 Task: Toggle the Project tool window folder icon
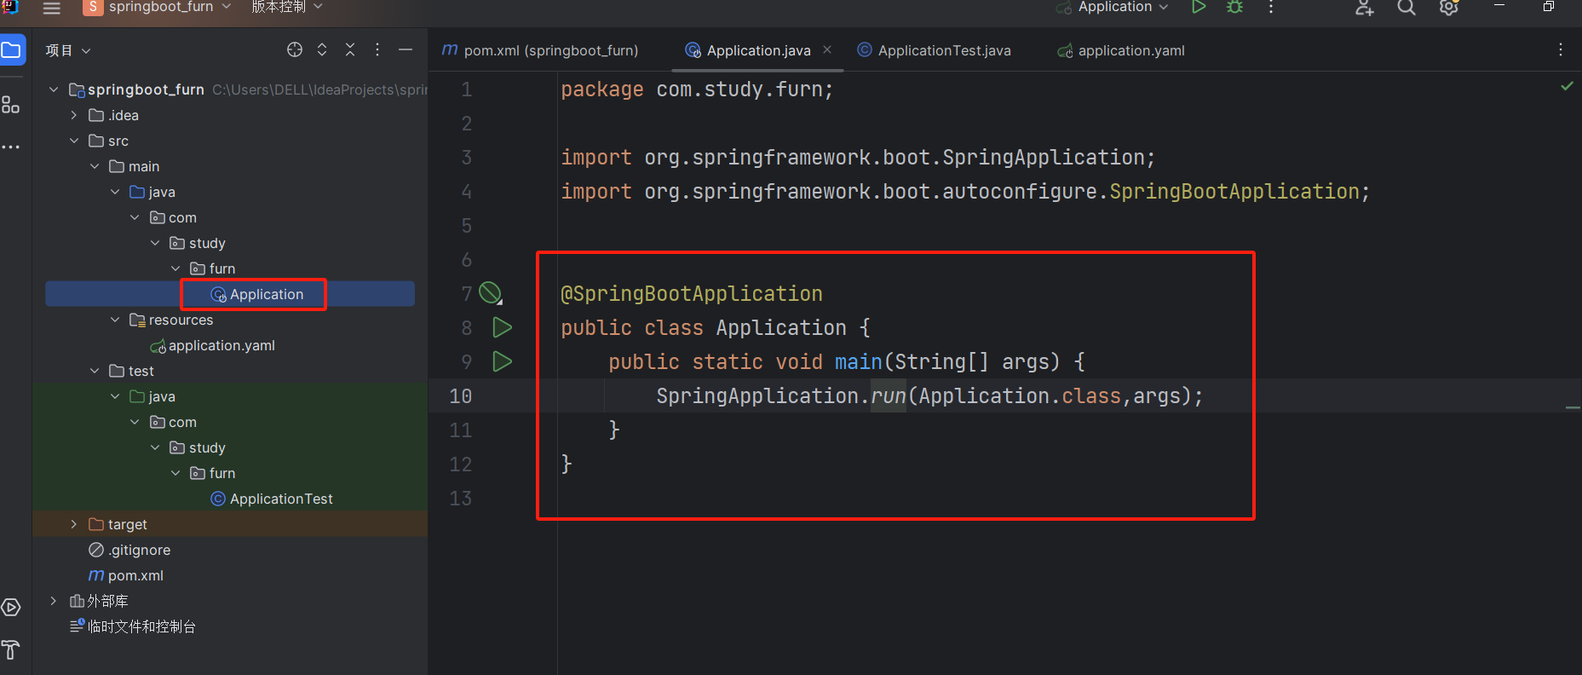pos(11,50)
